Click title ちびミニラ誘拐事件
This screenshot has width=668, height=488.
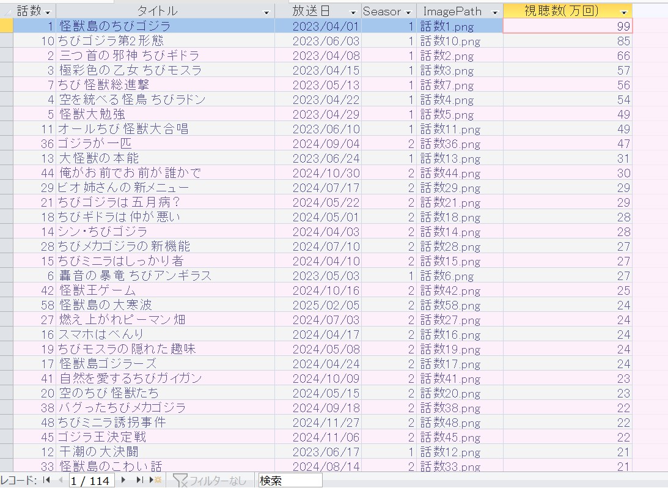pyautogui.click(x=165, y=423)
